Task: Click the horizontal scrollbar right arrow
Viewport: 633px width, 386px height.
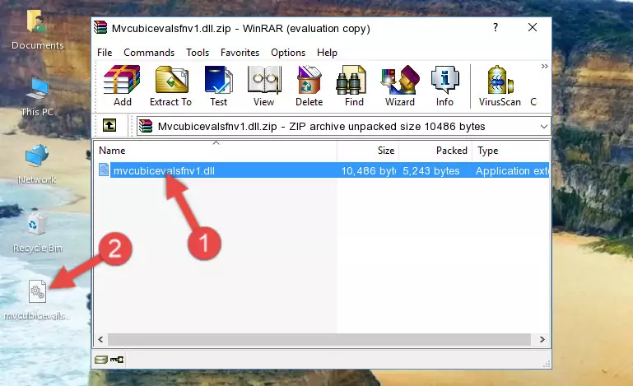Action: pyautogui.click(x=542, y=340)
